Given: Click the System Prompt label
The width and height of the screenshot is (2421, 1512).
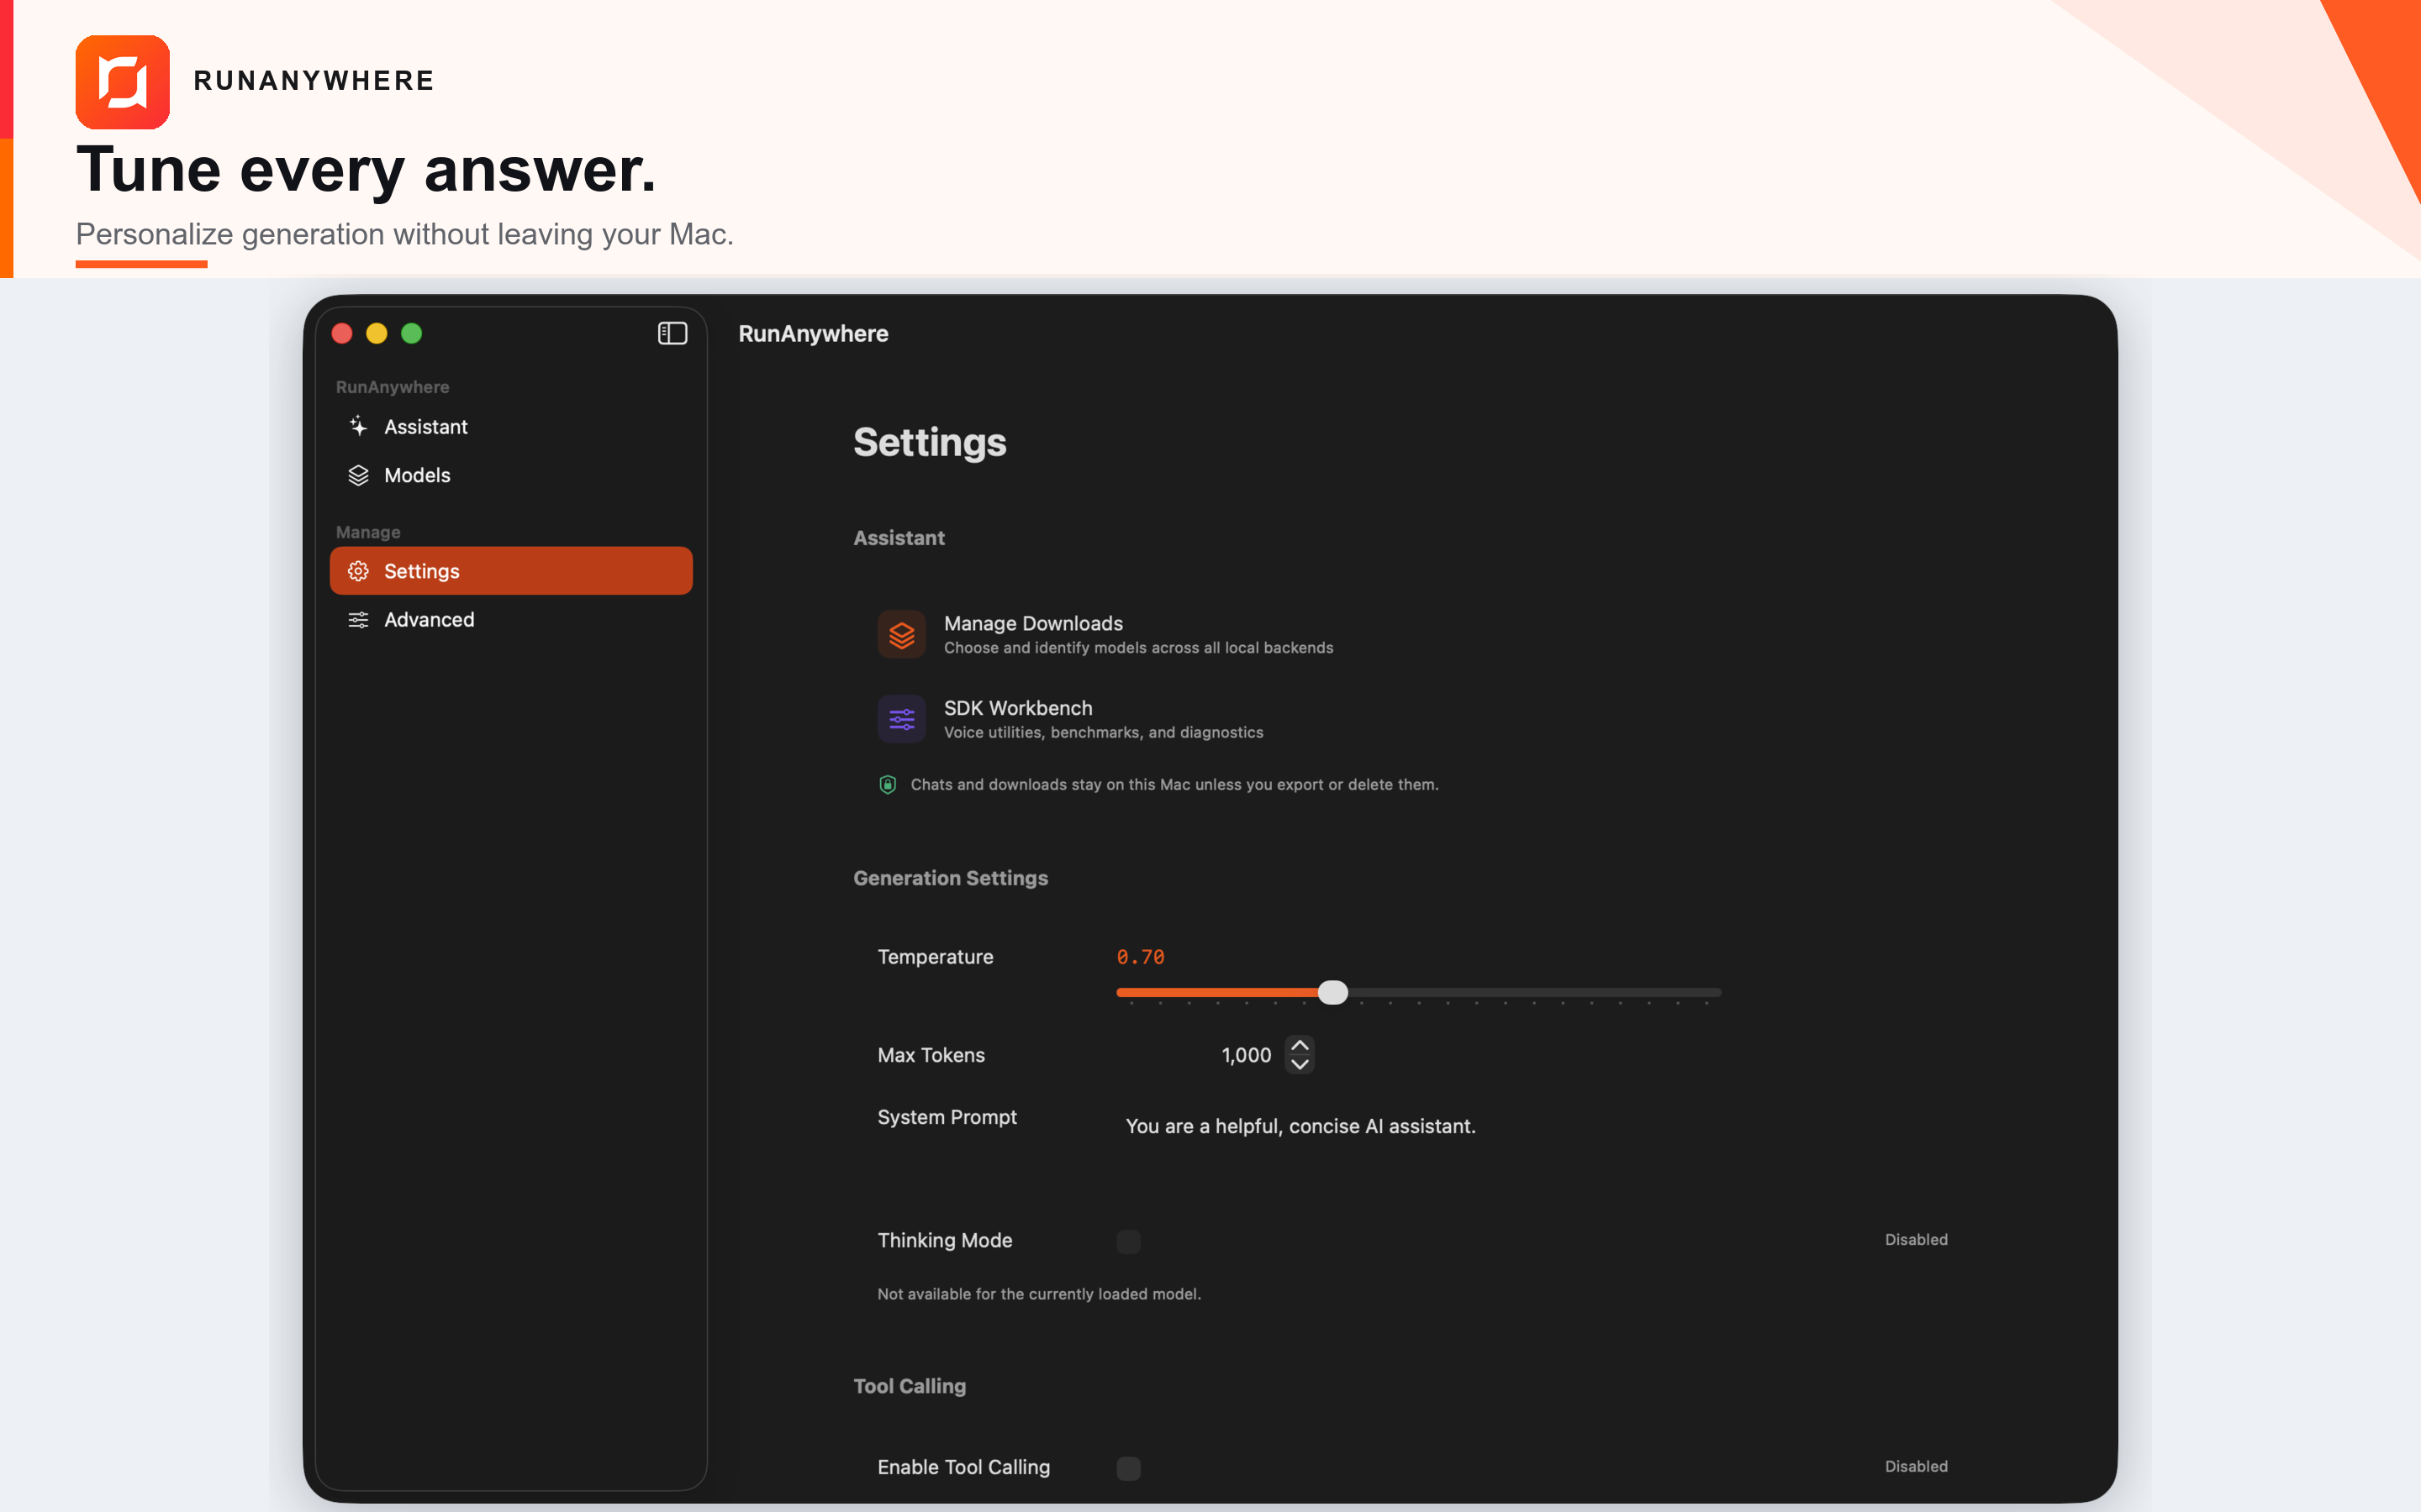Looking at the screenshot, I should (947, 1117).
